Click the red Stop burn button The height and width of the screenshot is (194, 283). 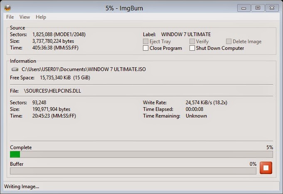coord(266,168)
